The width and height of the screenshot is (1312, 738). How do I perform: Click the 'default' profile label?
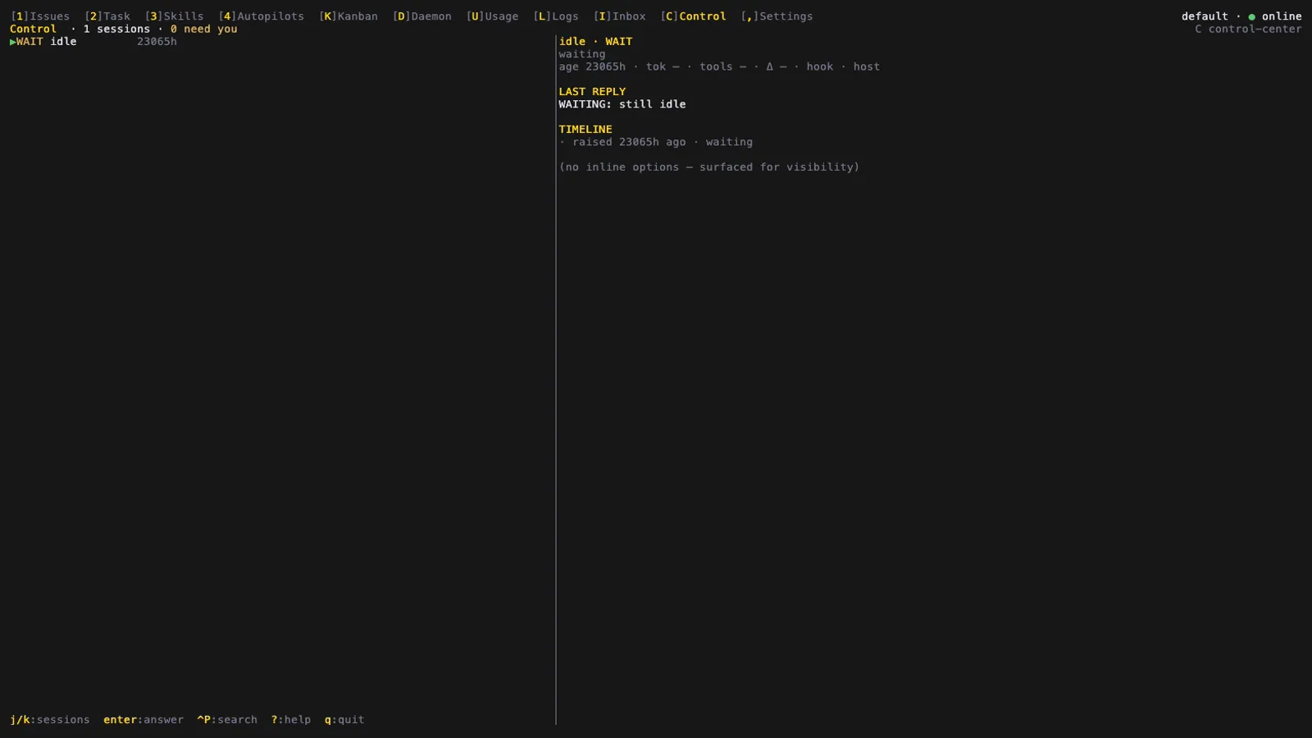tap(1205, 16)
